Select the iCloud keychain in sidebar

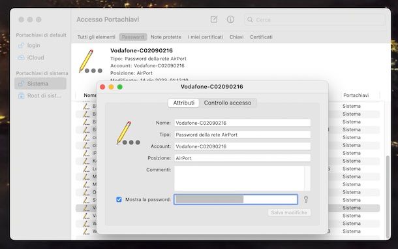pyautogui.click(x=31, y=58)
